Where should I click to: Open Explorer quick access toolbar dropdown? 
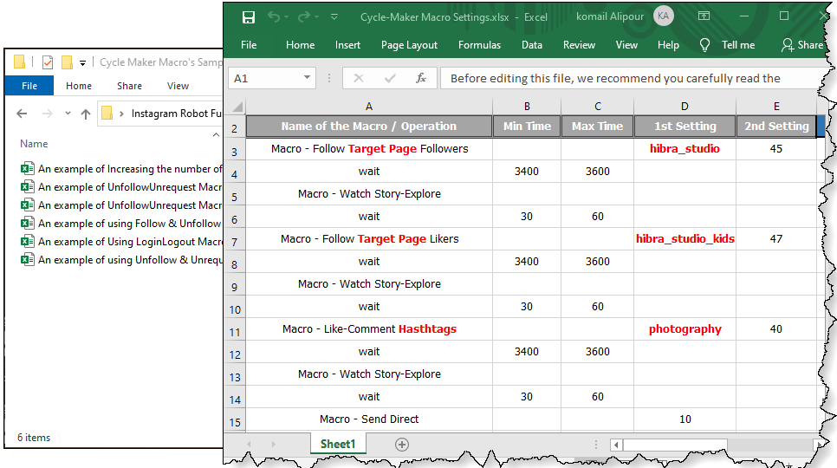coord(82,63)
